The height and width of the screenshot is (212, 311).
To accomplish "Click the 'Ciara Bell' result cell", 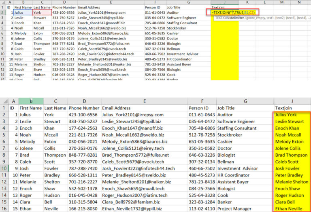I will [x=292, y=202].
